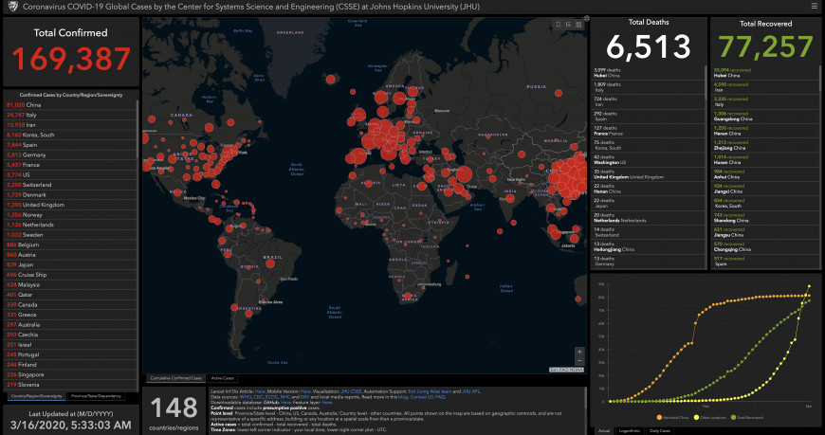
Task: Select the Actual chart tab
Action: tap(604, 430)
